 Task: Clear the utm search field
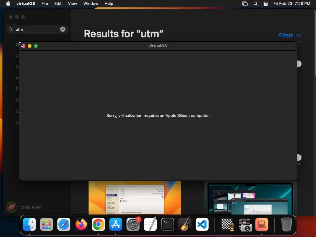63,29
